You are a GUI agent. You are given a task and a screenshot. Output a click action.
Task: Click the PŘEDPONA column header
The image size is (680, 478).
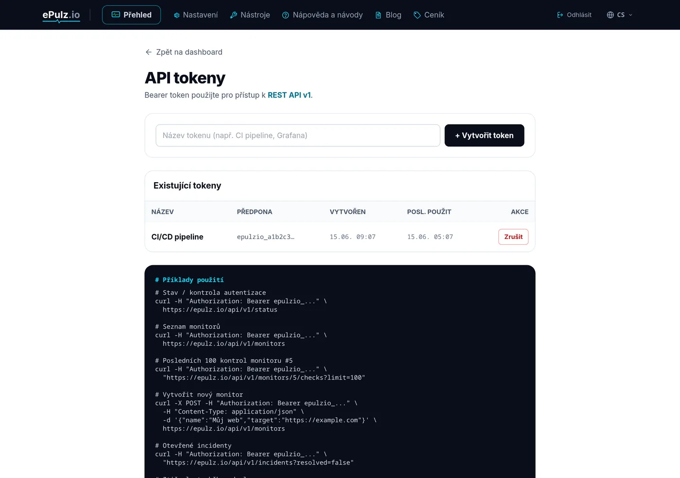[x=255, y=212]
